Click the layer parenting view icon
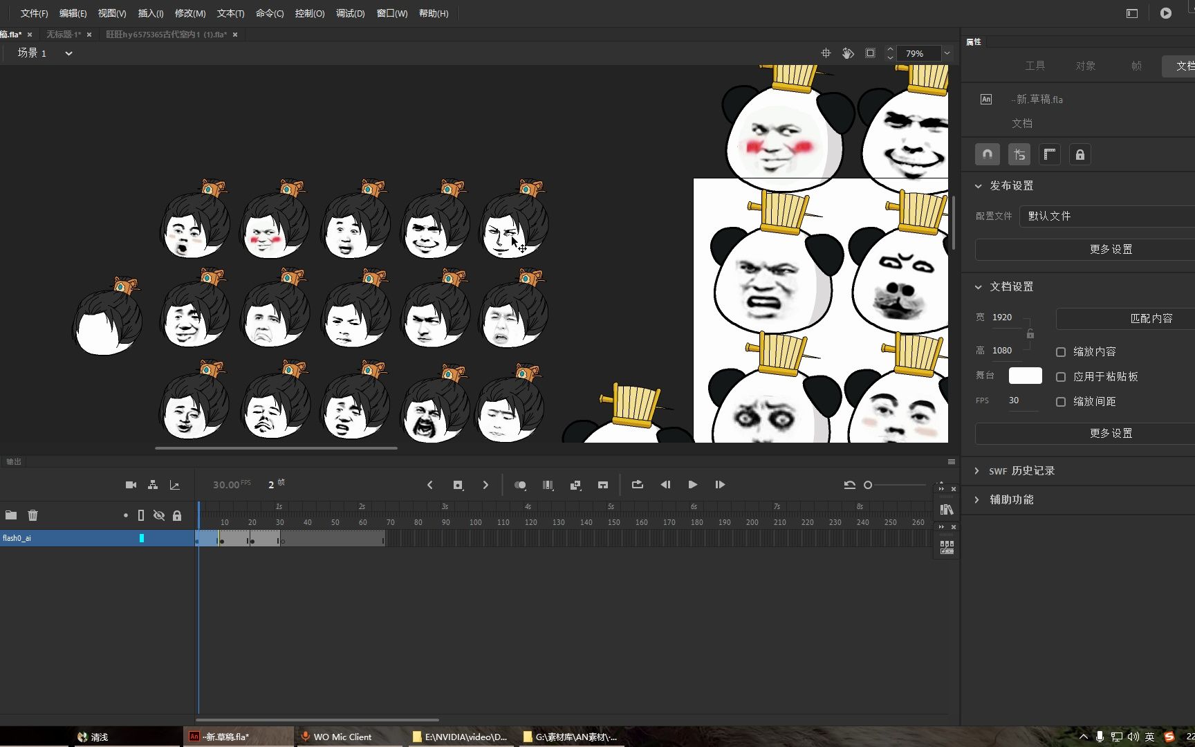Screen dimensions: 1195x747 click(153, 485)
